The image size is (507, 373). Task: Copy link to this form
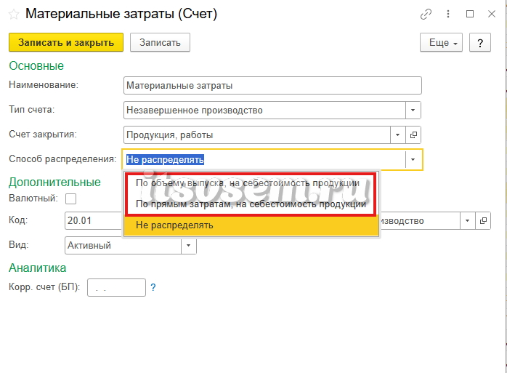(x=426, y=15)
